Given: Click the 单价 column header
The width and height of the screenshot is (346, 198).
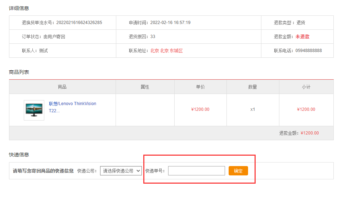Looking at the screenshot, I should pyautogui.click(x=200, y=87).
